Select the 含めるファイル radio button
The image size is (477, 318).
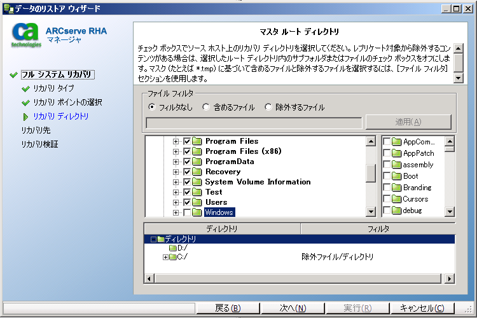[206, 107]
